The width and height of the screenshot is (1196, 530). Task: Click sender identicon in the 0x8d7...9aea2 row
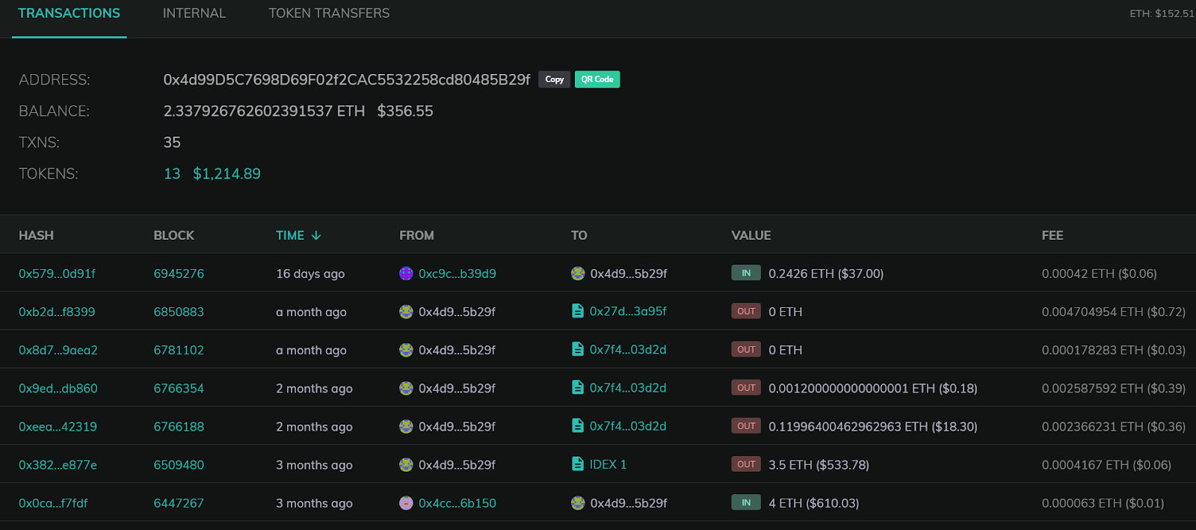pyautogui.click(x=406, y=350)
